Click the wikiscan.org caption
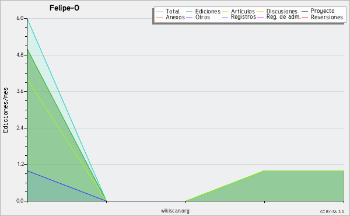The image size is (350, 216). pos(175,211)
